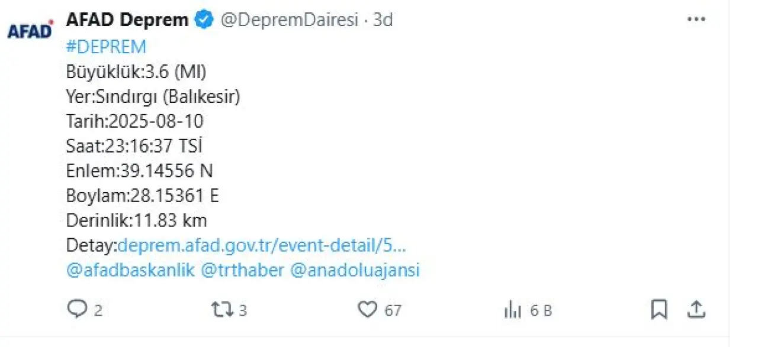Open the @anadoluajansi mention
This screenshot has height=347, width=758.
point(356,270)
